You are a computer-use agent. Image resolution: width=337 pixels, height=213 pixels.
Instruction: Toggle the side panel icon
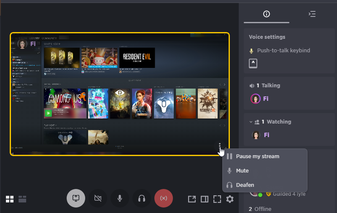click(x=205, y=199)
